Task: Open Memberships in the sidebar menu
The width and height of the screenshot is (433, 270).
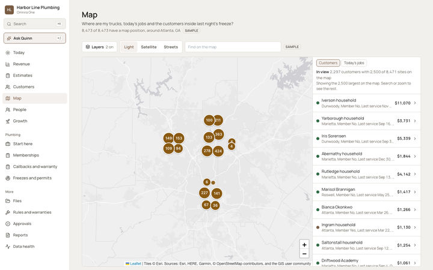Action: 35,155
